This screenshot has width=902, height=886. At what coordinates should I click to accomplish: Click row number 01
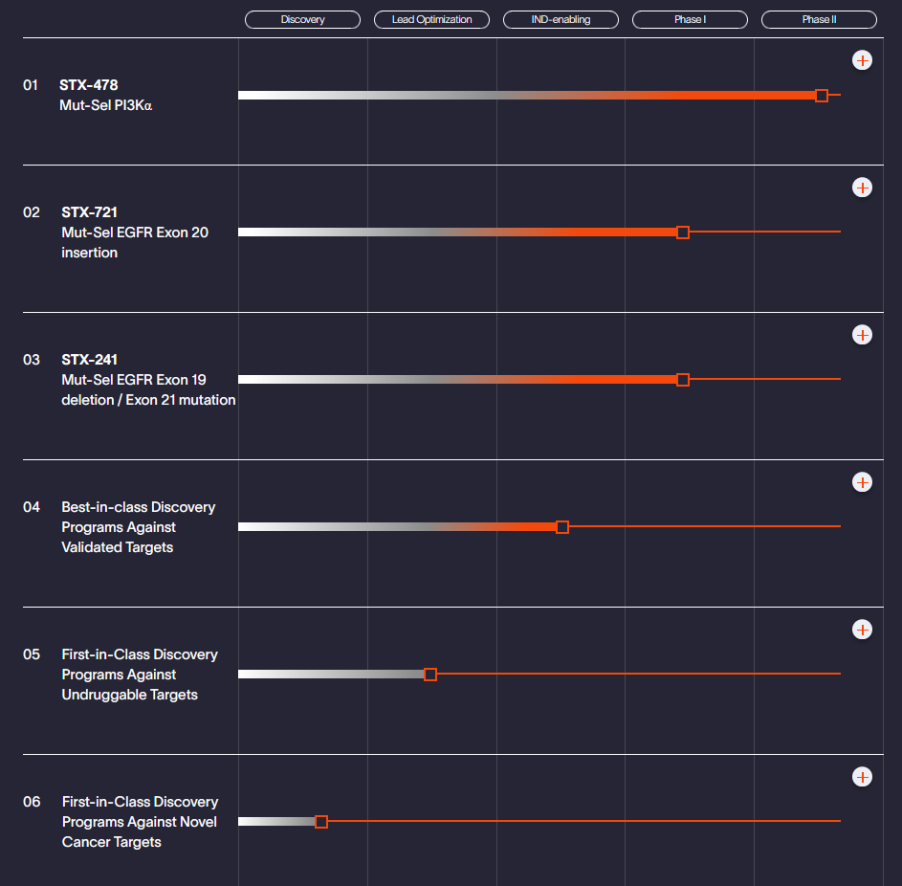click(x=31, y=85)
